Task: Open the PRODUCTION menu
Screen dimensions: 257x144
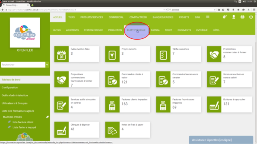Action: pyautogui.click(x=115, y=30)
